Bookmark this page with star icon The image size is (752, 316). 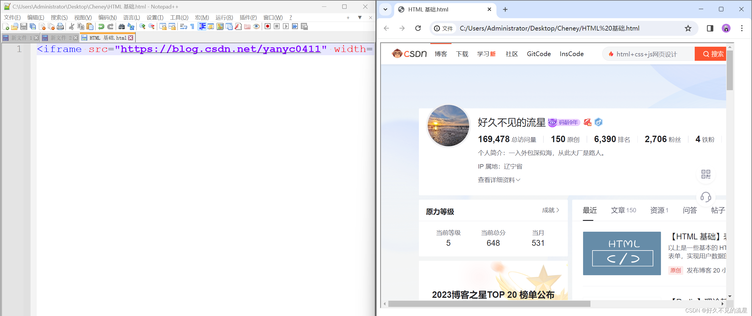[x=688, y=28]
